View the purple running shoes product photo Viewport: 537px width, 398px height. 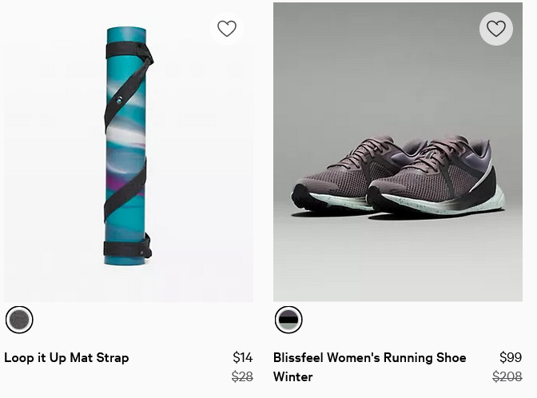pos(398,152)
